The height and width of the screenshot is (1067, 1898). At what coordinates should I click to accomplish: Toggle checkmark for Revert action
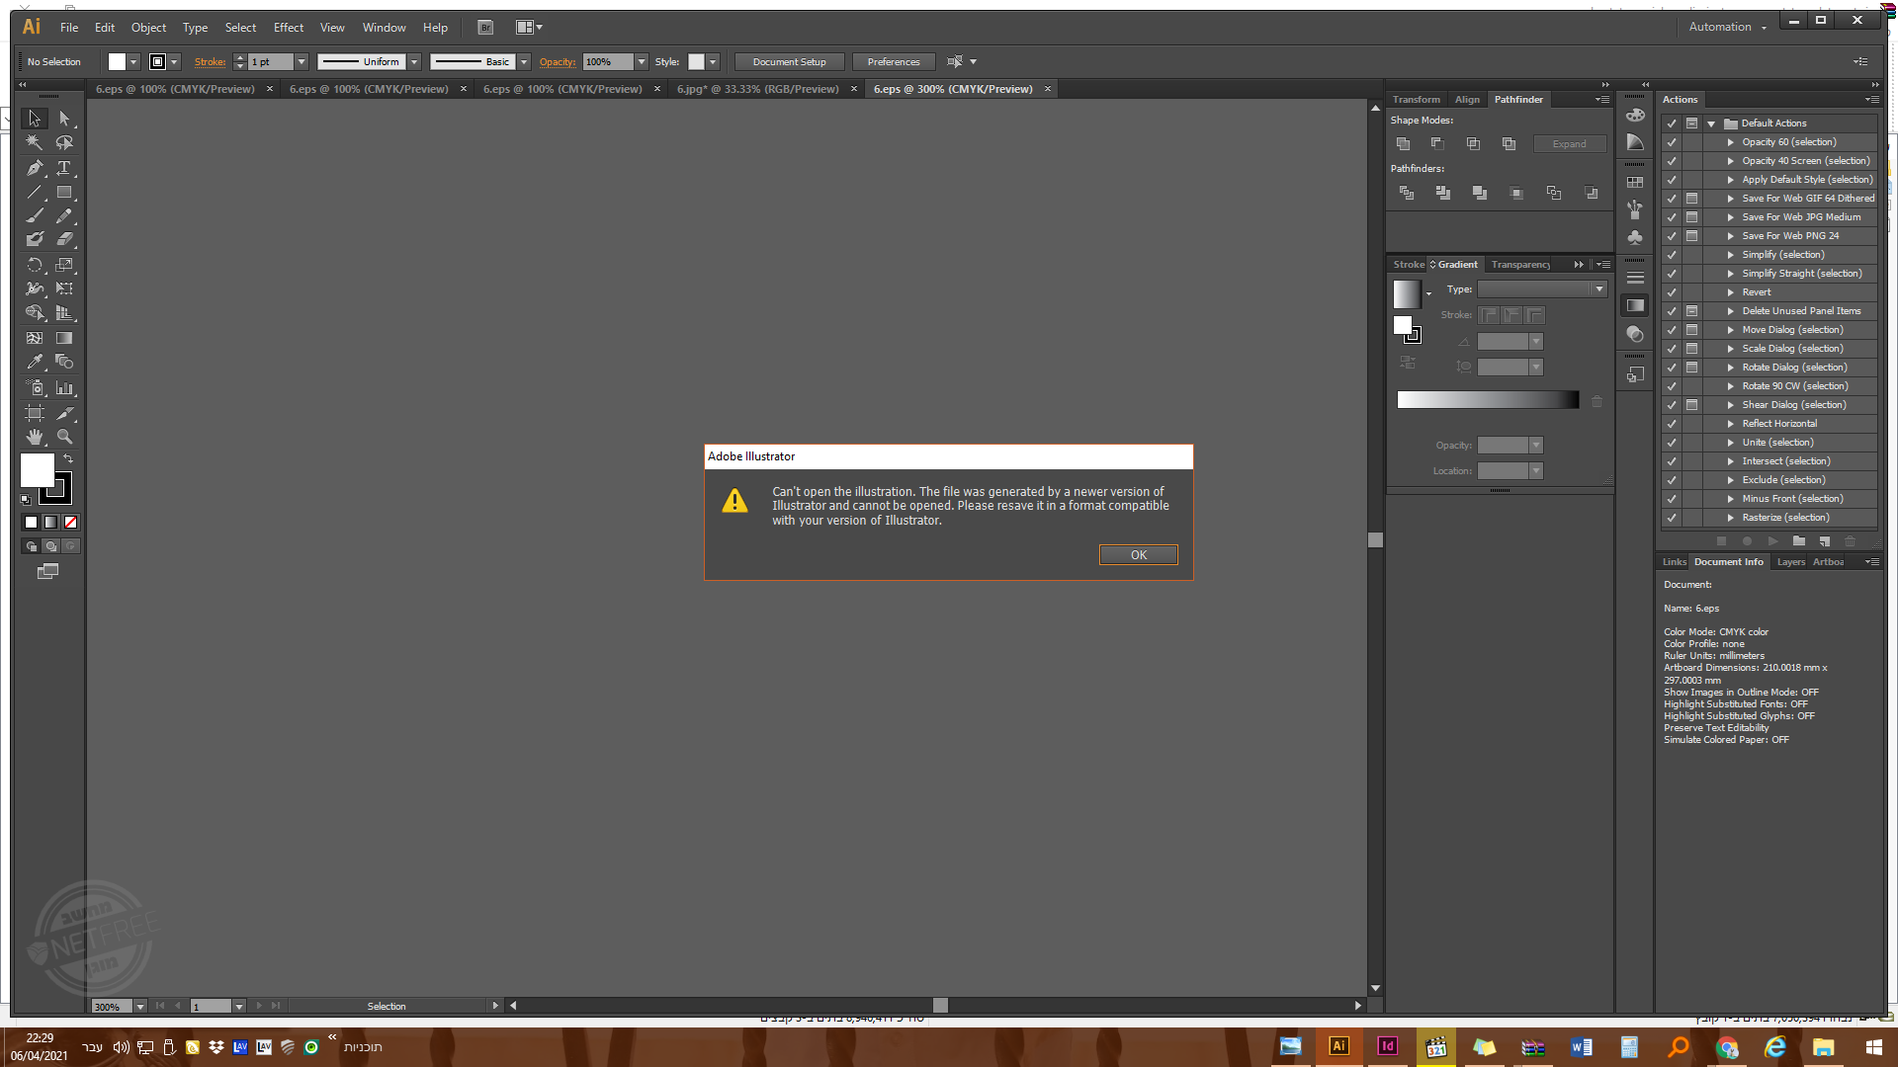coord(1672,292)
